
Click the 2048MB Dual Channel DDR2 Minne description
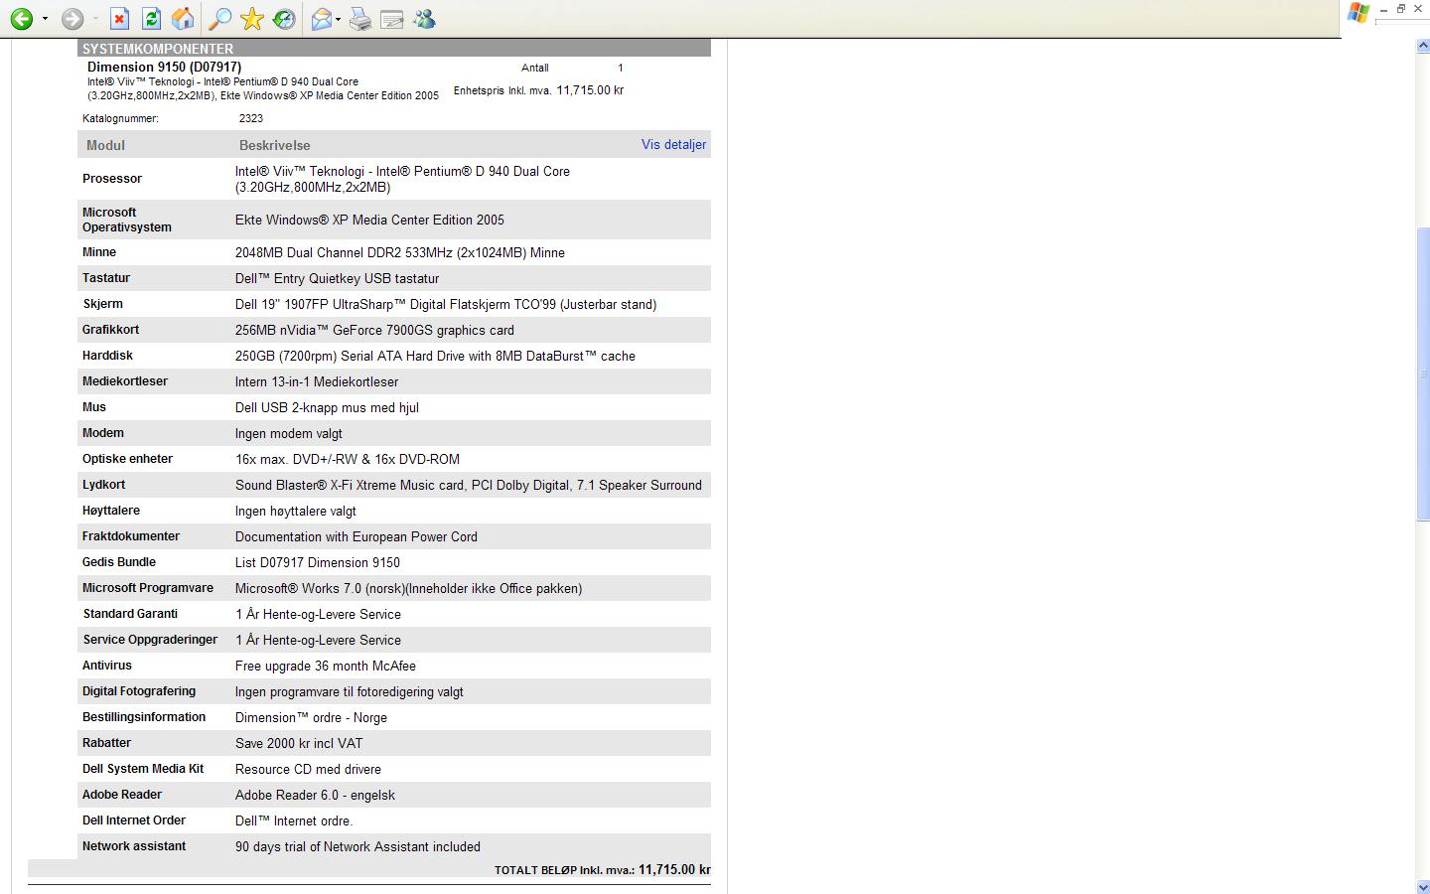coord(400,252)
